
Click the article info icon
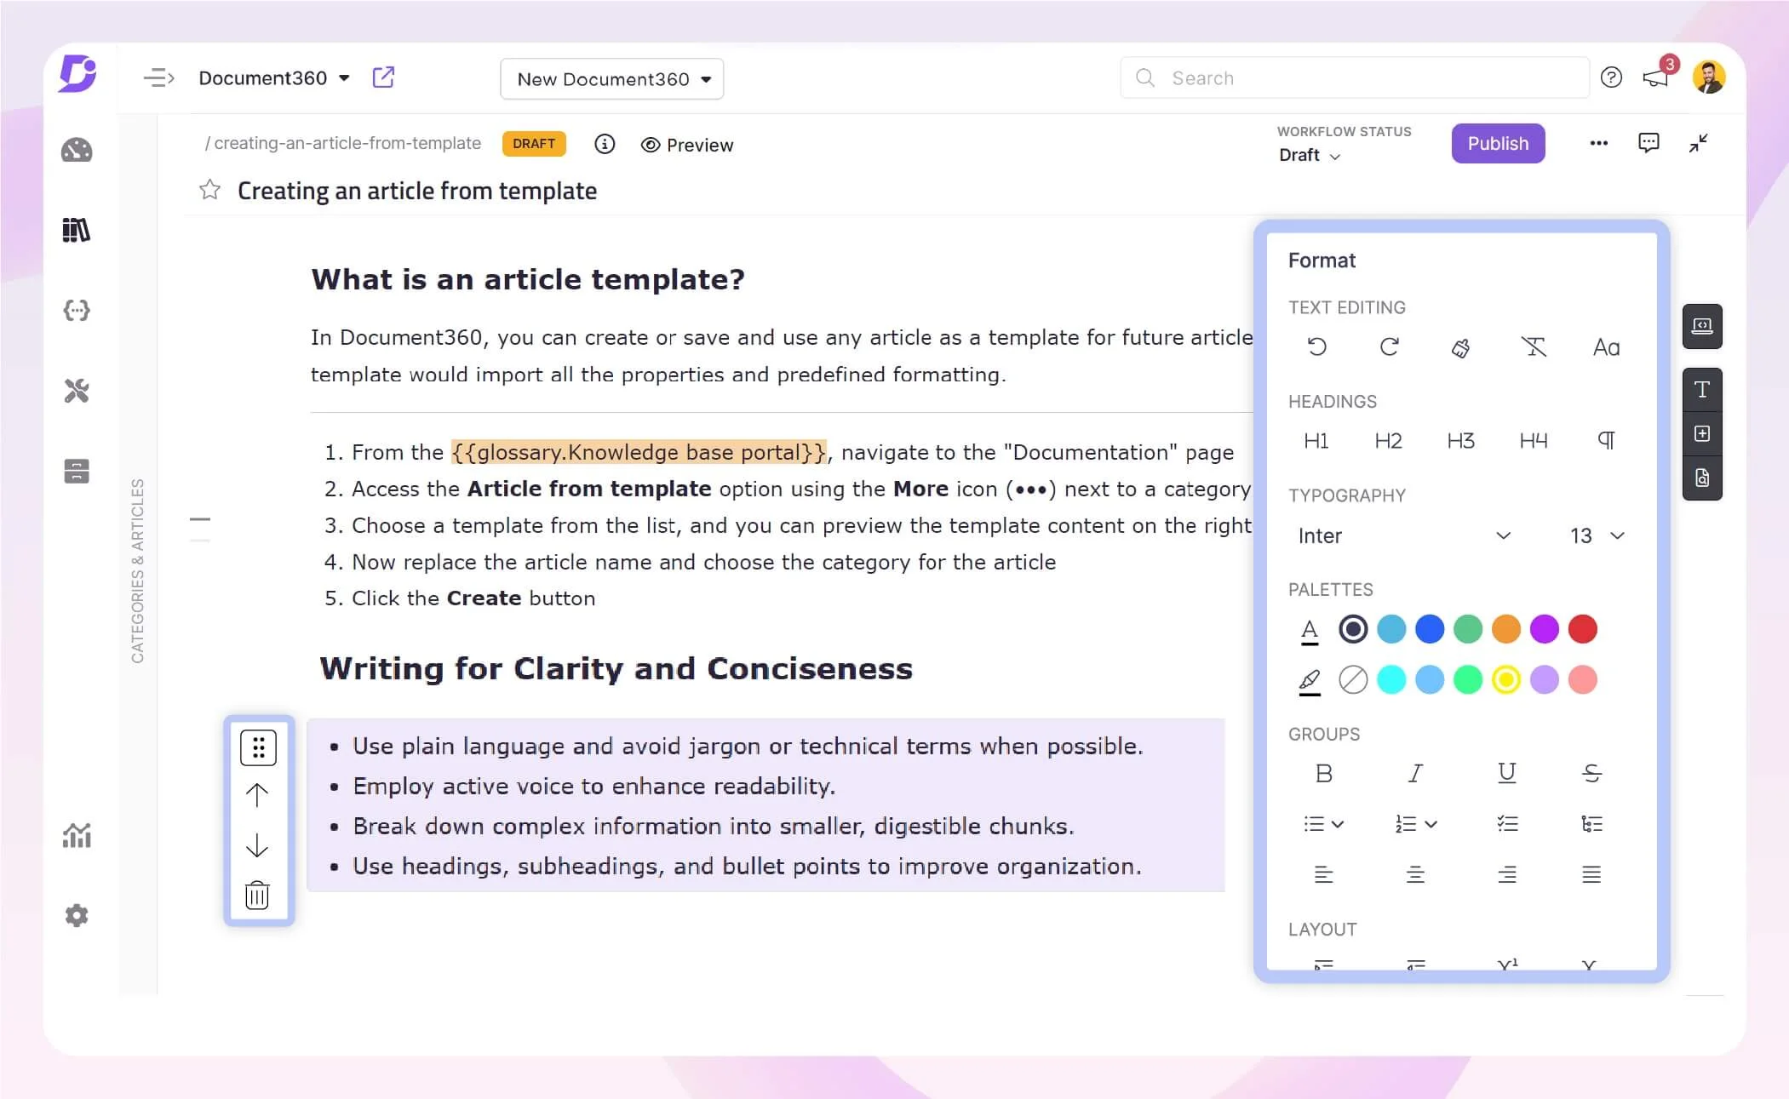point(605,144)
